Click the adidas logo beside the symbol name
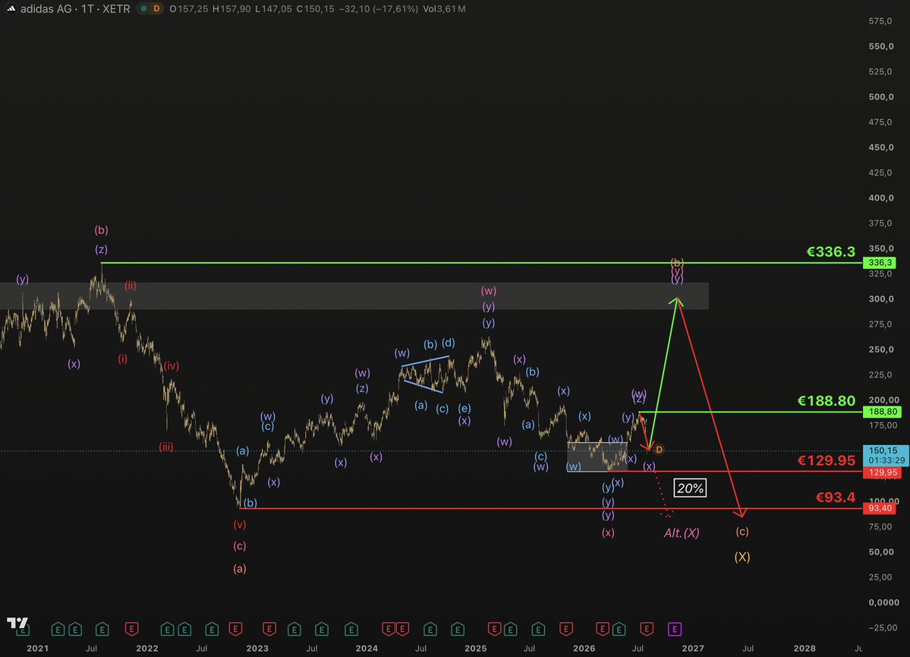910x657 pixels. click(x=11, y=8)
